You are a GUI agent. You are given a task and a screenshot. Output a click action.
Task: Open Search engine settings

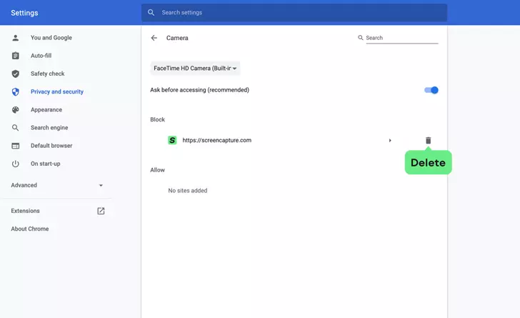(x=49, y=127)
